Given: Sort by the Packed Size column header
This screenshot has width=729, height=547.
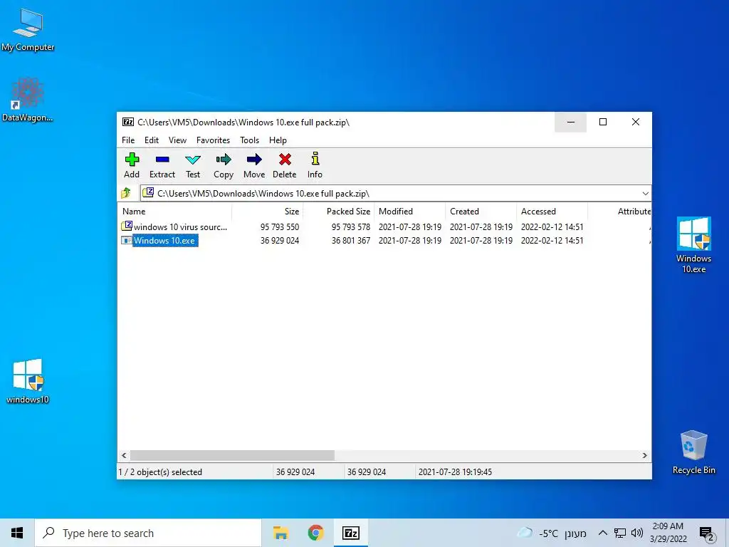Looking at the screenshot, I should tap(338, 211).
